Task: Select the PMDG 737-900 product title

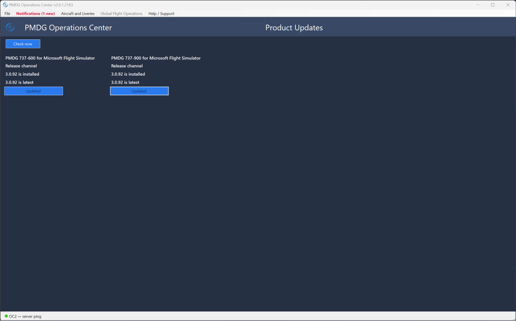Action: click(x=156, y=58)
